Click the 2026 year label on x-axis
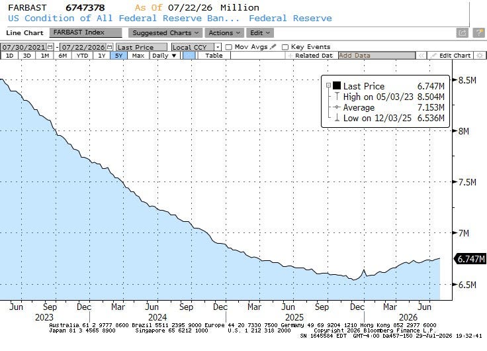The image size is (487, 351). coord(408,317)
